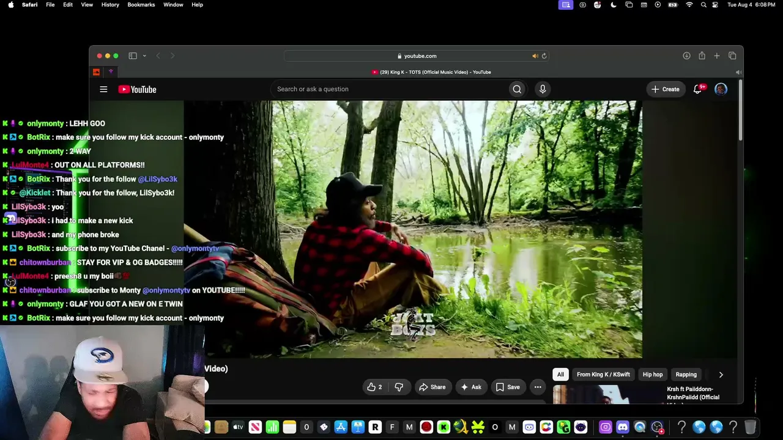Image resolution: width=783 pixels, height=440 pixels.
Task: Open a new Safari tab
Action: 717,56
